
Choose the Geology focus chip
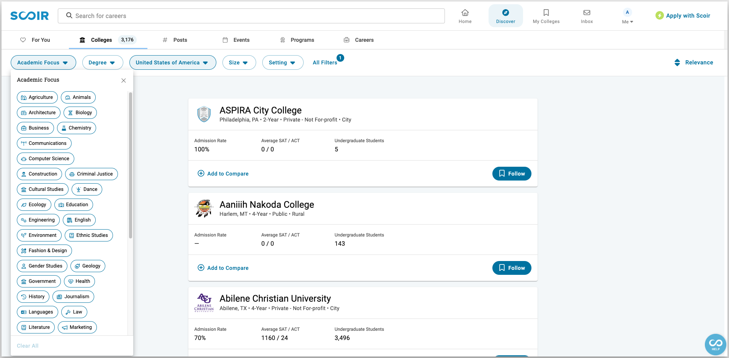(x=88, y=266)
